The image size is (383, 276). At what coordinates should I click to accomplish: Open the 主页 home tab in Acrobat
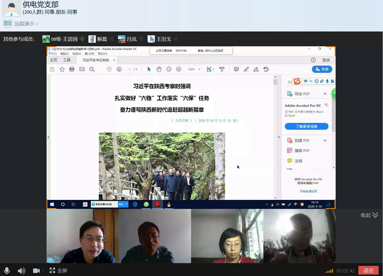pyautogui.click(x=54, y=60)
